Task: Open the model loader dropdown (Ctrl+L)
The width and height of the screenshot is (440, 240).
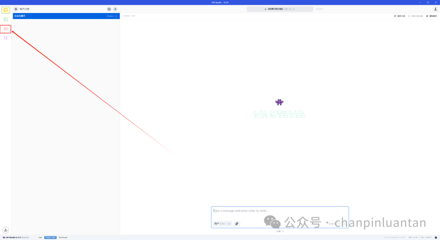Action: (x=280, y=9)
